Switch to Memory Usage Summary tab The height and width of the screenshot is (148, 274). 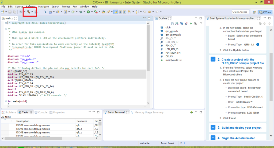[147, 112]
